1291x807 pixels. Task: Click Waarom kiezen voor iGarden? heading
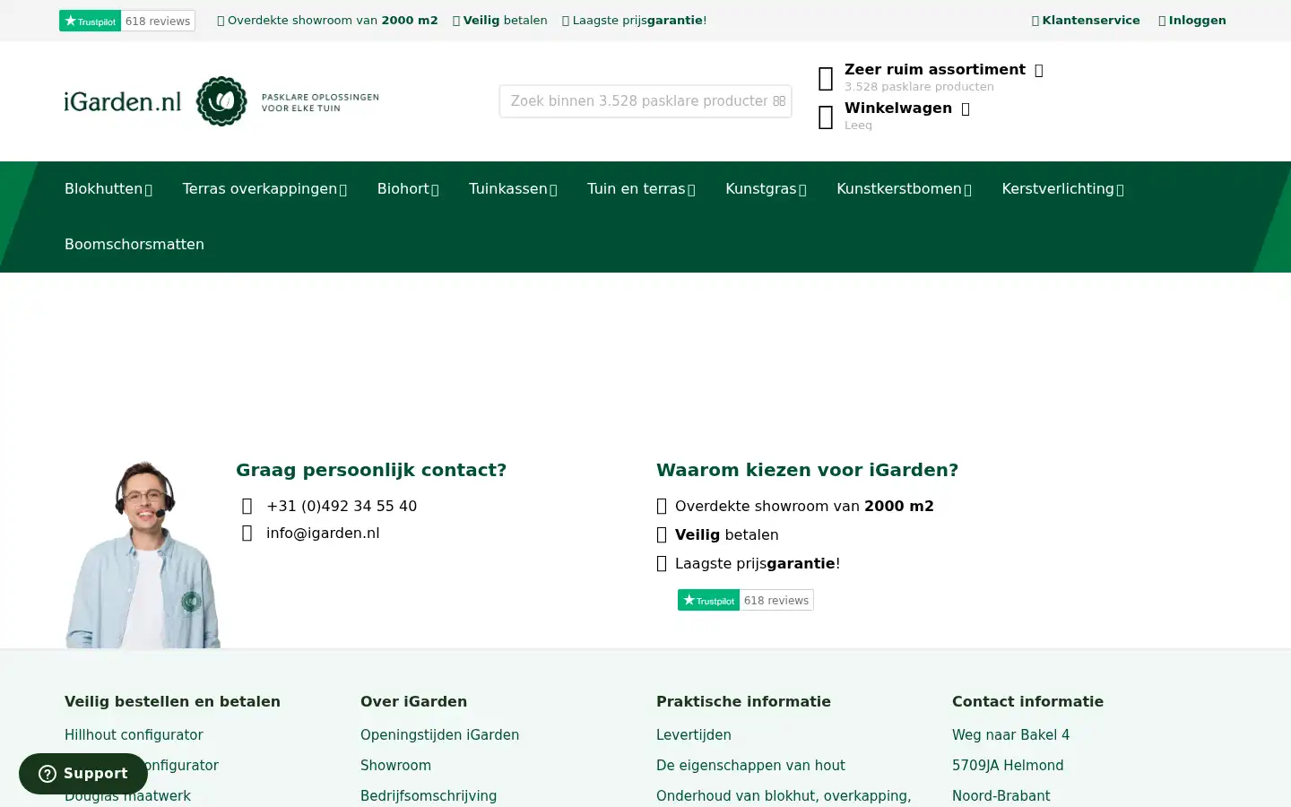[807, 470]
